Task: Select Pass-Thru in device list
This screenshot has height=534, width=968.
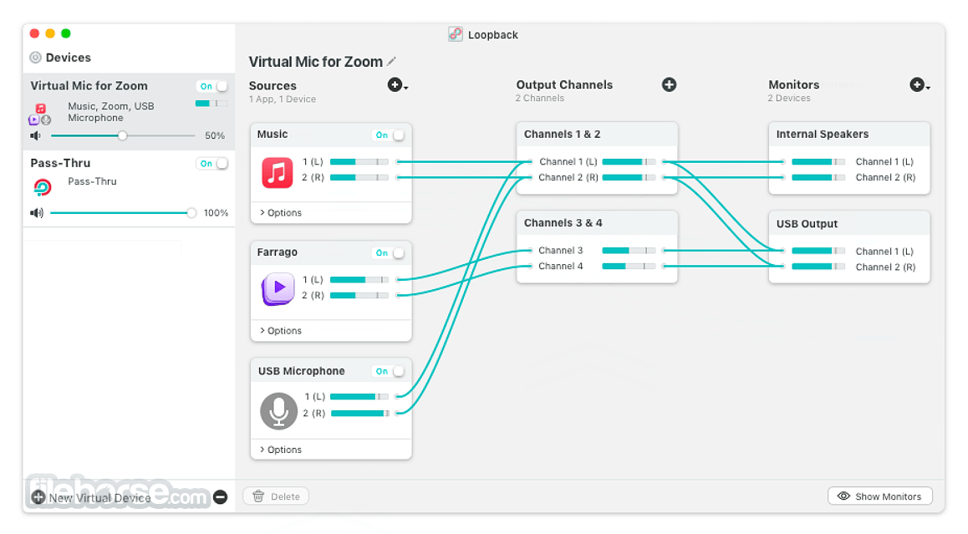Action: 129,189
